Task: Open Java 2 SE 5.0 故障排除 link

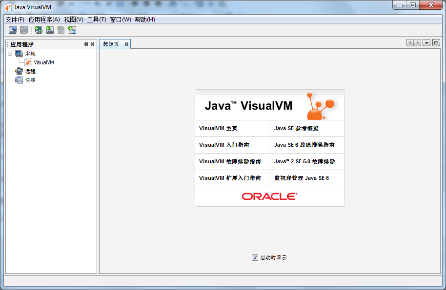Action: pos(304,161)
